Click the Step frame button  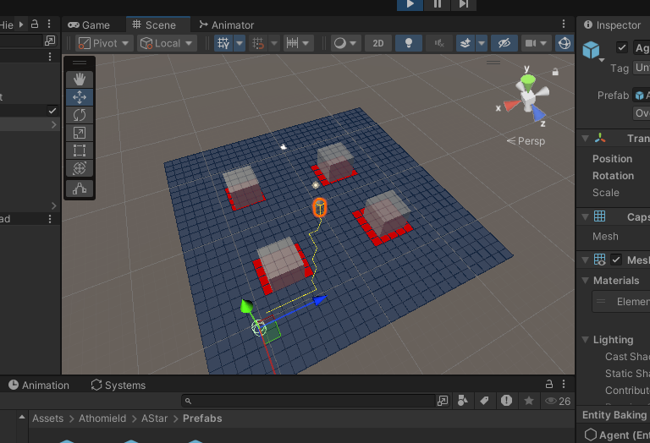[463, 4]
